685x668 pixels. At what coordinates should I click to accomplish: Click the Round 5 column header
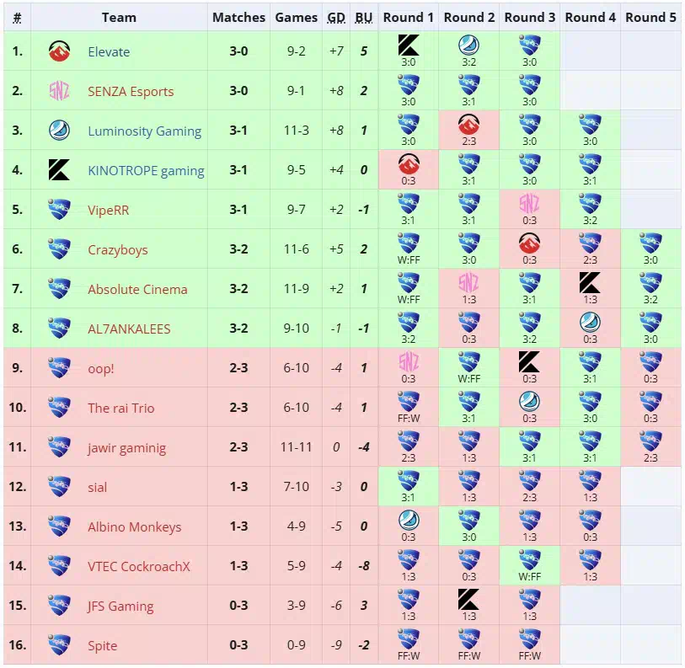click(x=650, y=18)
